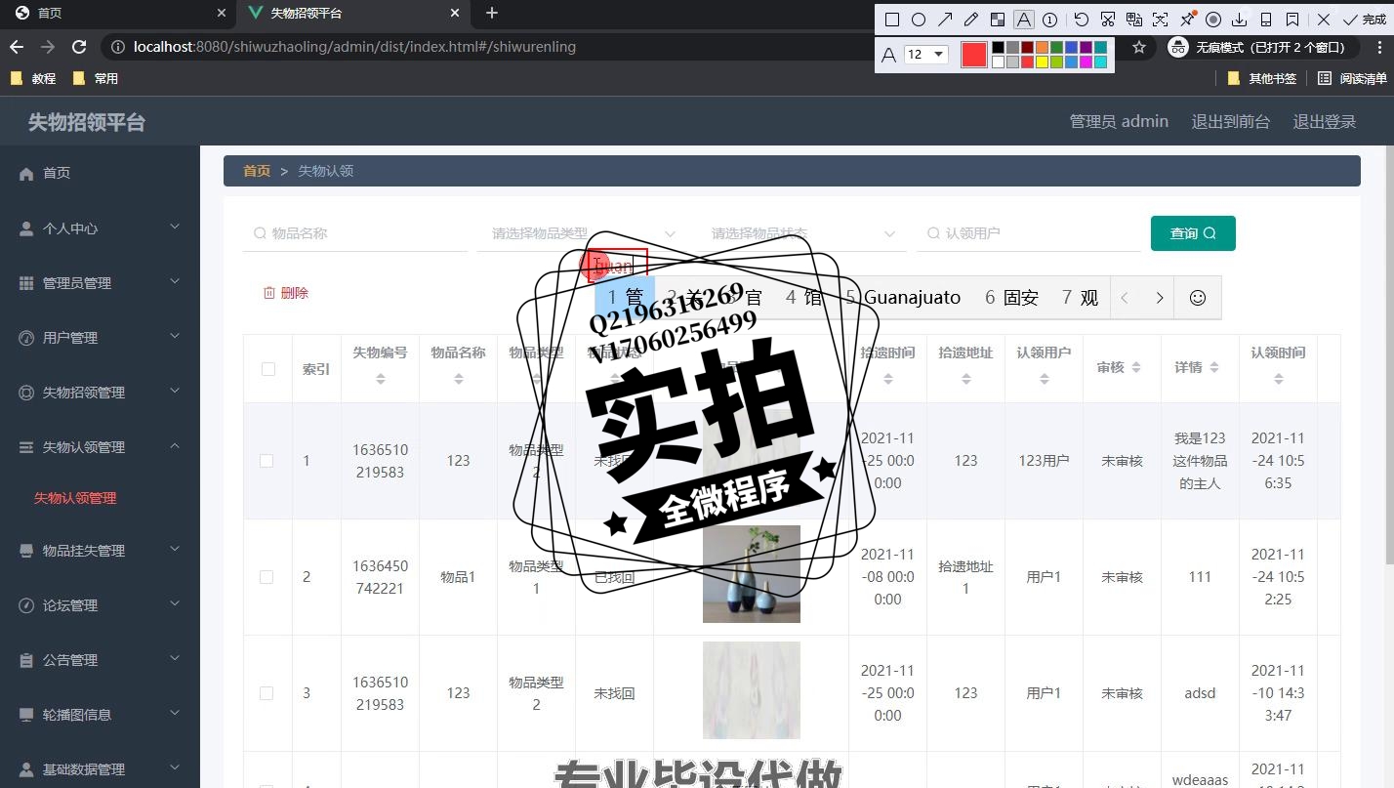Select the text annotation tool
1394x788 pixels.
pos(1023,20)
